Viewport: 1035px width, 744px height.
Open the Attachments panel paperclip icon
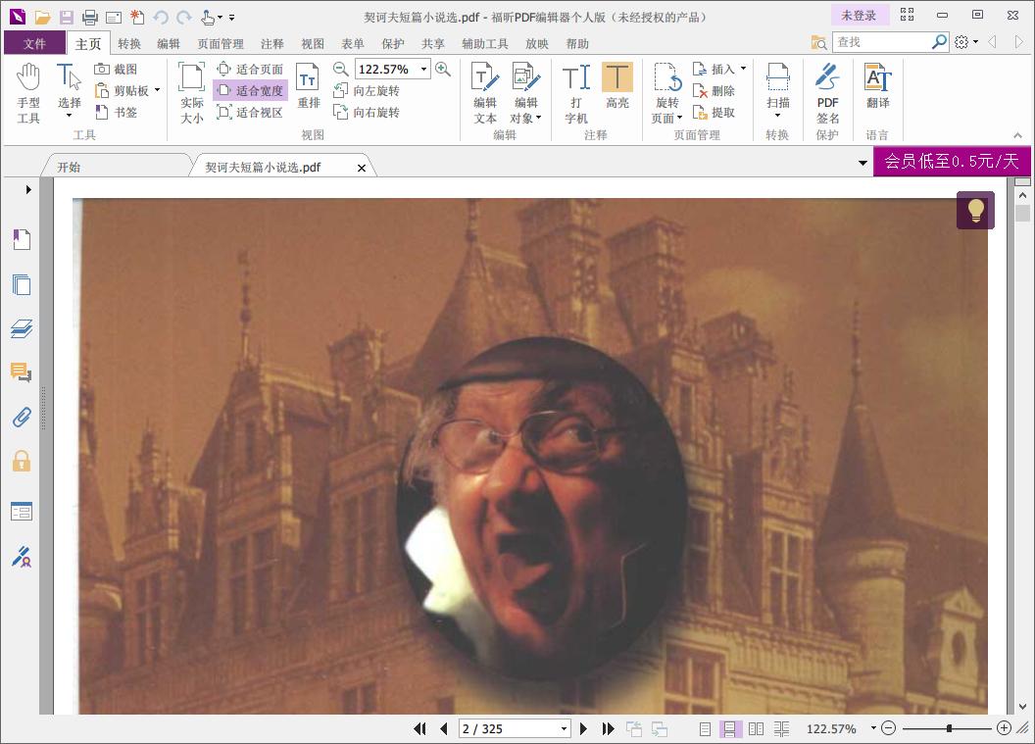click(22, 418)
